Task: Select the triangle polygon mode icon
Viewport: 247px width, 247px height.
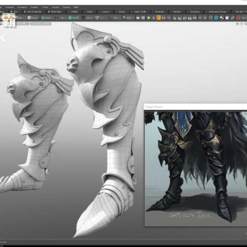Action: [97, 18]
